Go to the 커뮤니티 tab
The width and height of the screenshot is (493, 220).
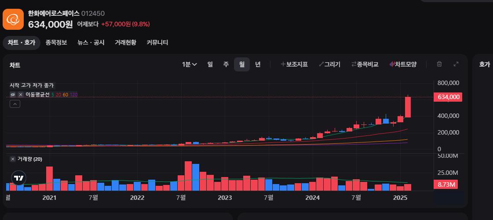(x=157, y=43)
